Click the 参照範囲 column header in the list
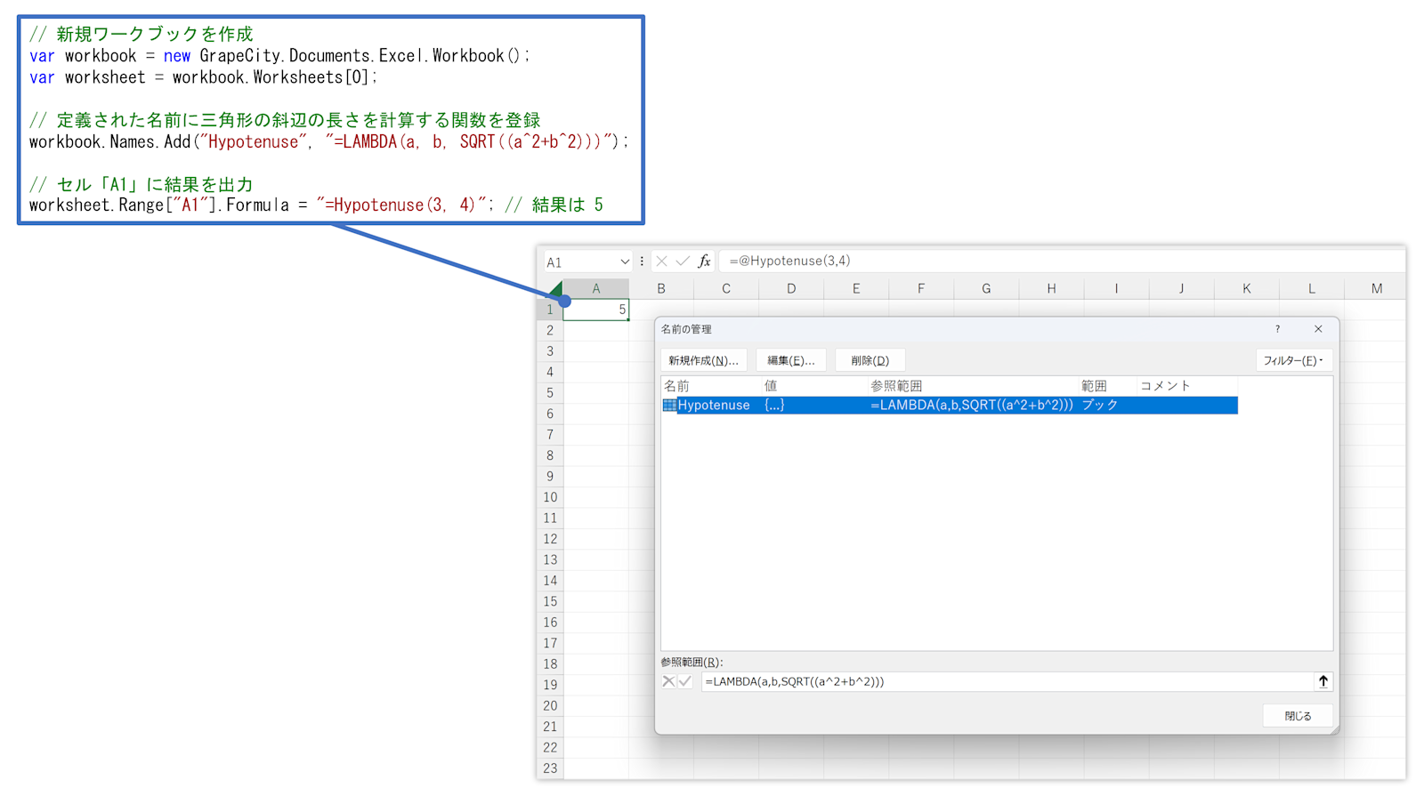 point(896,386)
